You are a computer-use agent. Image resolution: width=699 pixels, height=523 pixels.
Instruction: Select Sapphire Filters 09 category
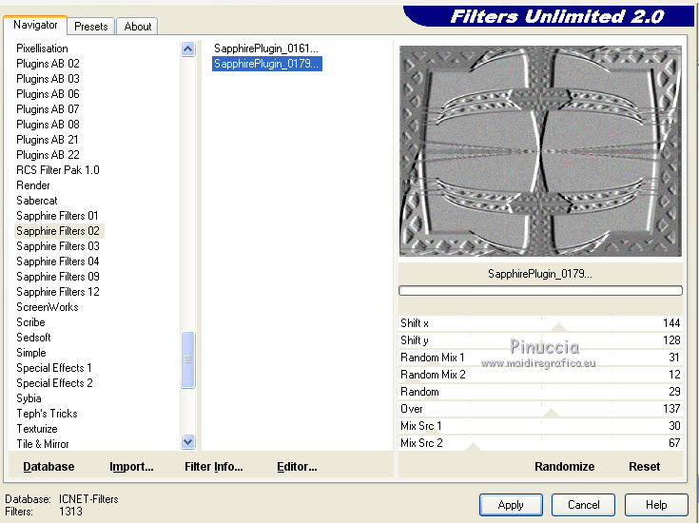[58, 277]
